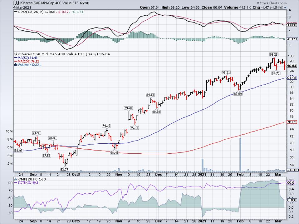Open the StockCharts.com watermark link

click(283, 2)
